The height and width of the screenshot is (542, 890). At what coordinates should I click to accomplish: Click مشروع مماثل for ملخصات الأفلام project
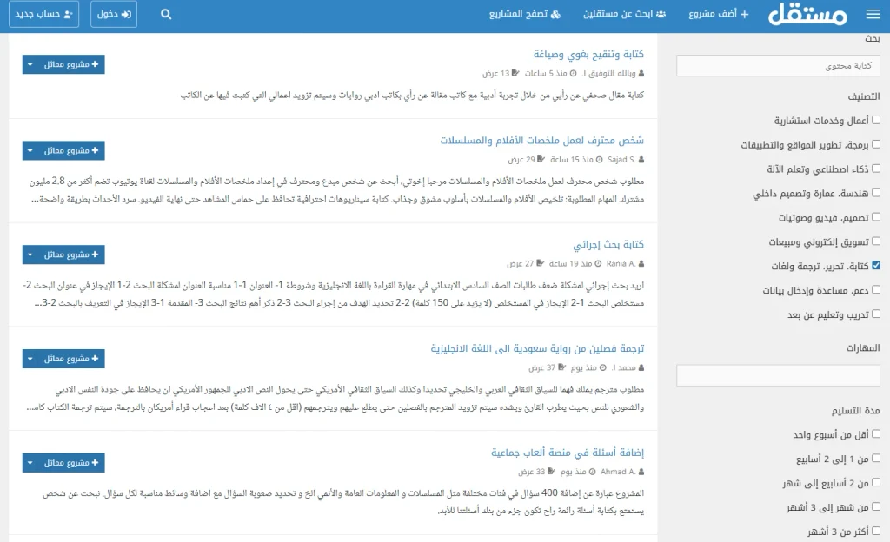point(71,150)
